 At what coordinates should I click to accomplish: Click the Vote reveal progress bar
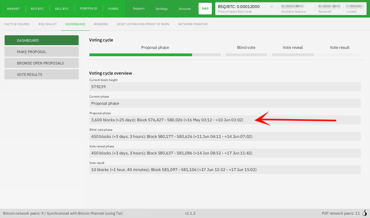(x=293, y=55)
